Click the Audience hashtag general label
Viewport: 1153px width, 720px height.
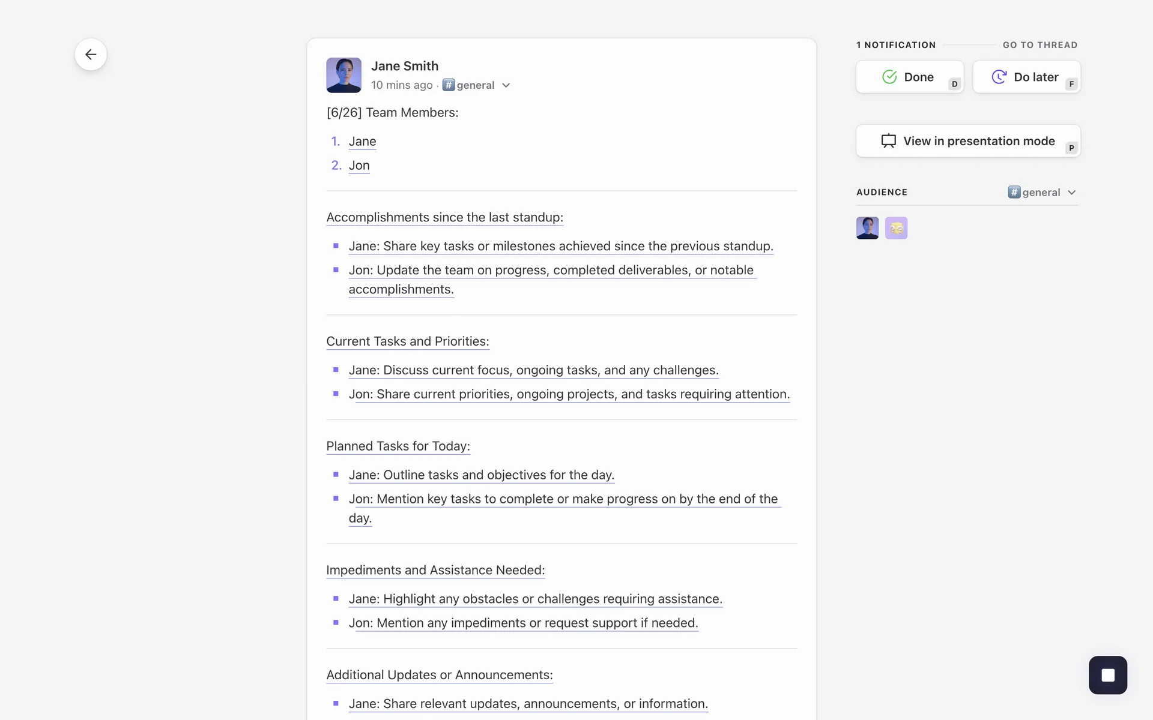click(1035, 193)
